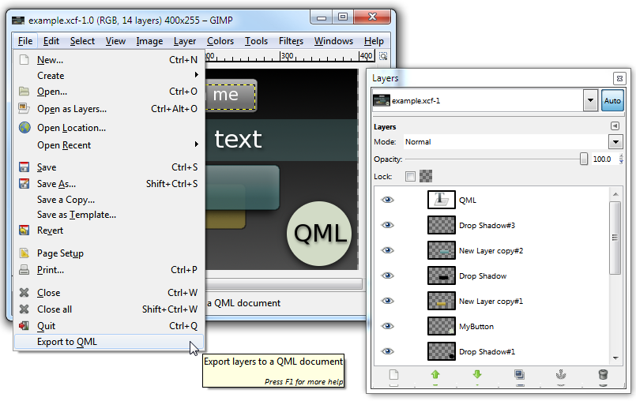
Task: Hide the Drop Shadow#3 layer
Action: click(388, 225)
